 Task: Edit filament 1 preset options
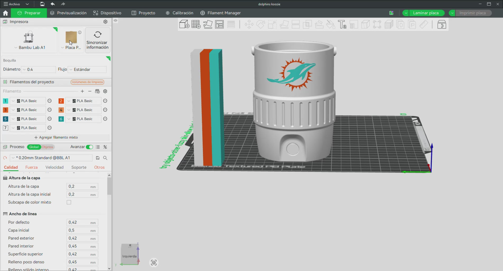pos(49,101)
